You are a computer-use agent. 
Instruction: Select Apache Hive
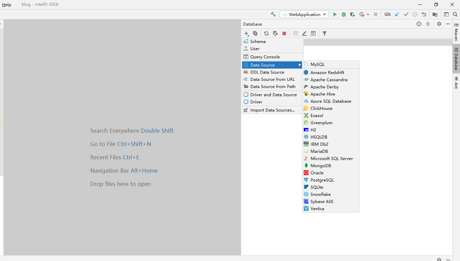click(331, 94)
